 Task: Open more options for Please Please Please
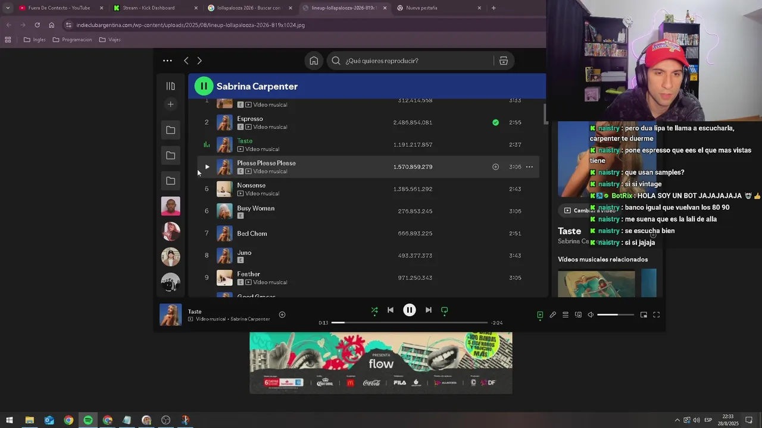pos(529,167)
